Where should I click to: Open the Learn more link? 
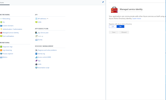137,18
